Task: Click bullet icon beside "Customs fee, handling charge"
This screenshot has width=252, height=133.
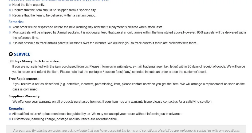Action: pos(10,119)
